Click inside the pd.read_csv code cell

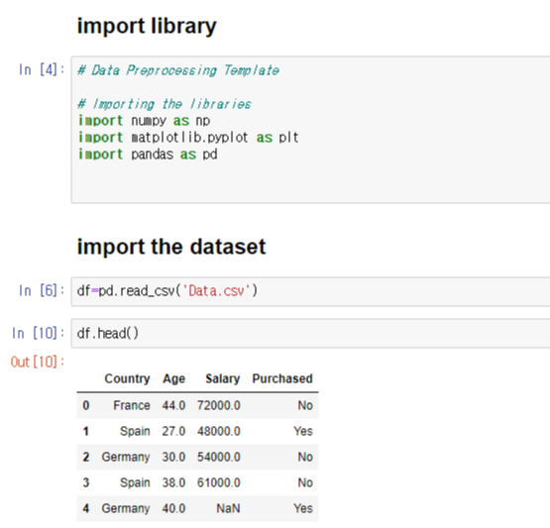click(x=310, y=291)
